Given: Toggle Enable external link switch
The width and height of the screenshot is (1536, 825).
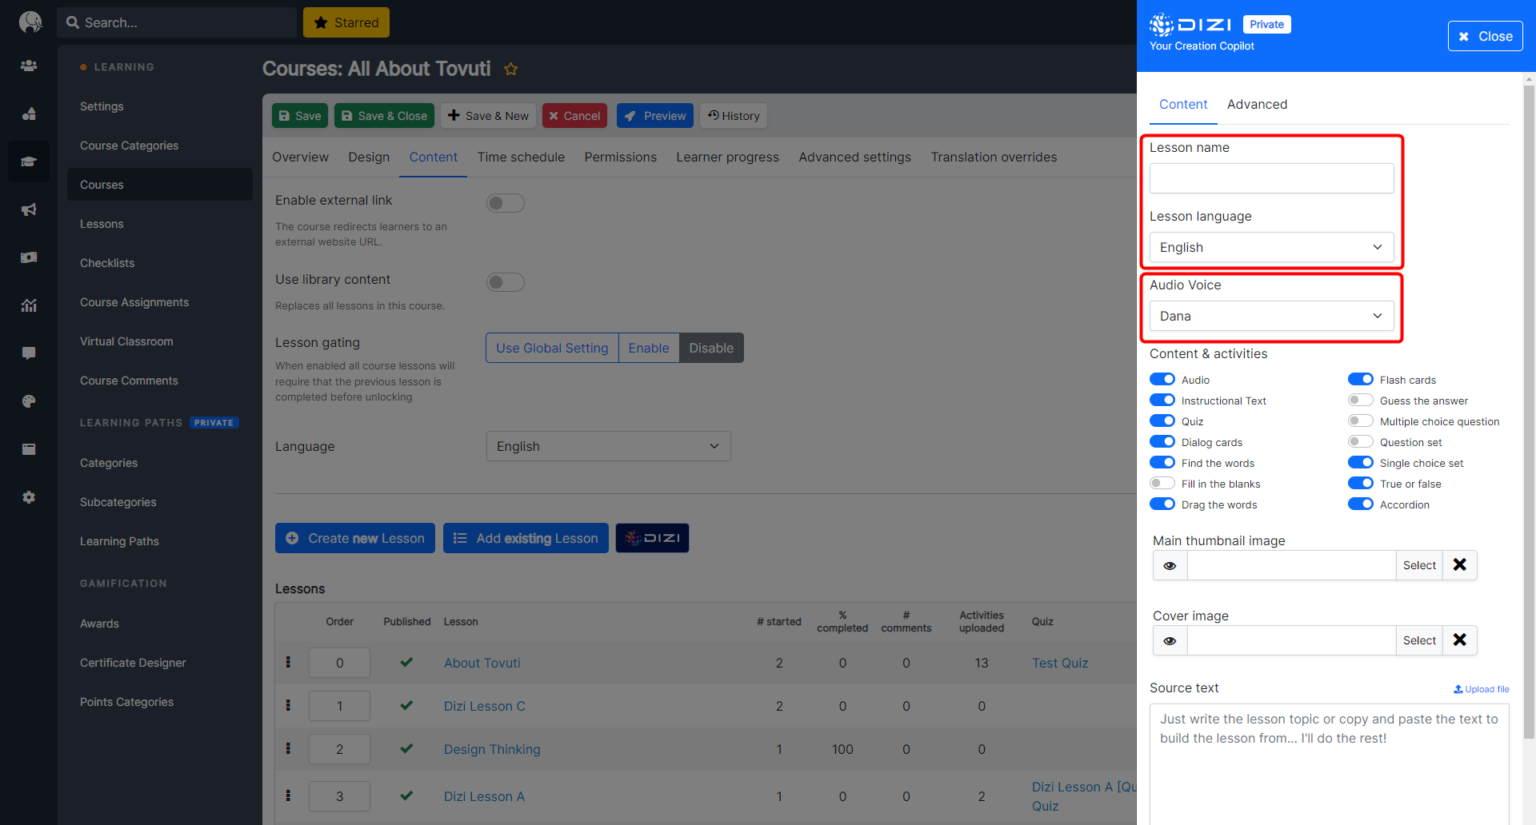Looking at the screenshot, I should [x=506, y=203].
